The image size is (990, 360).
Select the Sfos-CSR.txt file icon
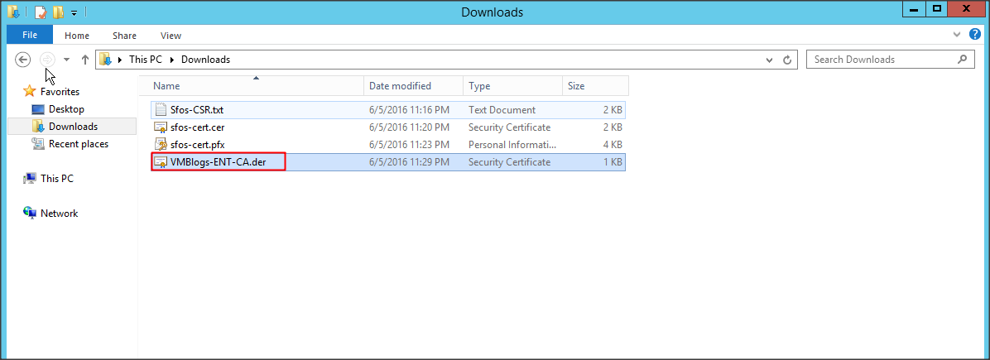(161, 110)
